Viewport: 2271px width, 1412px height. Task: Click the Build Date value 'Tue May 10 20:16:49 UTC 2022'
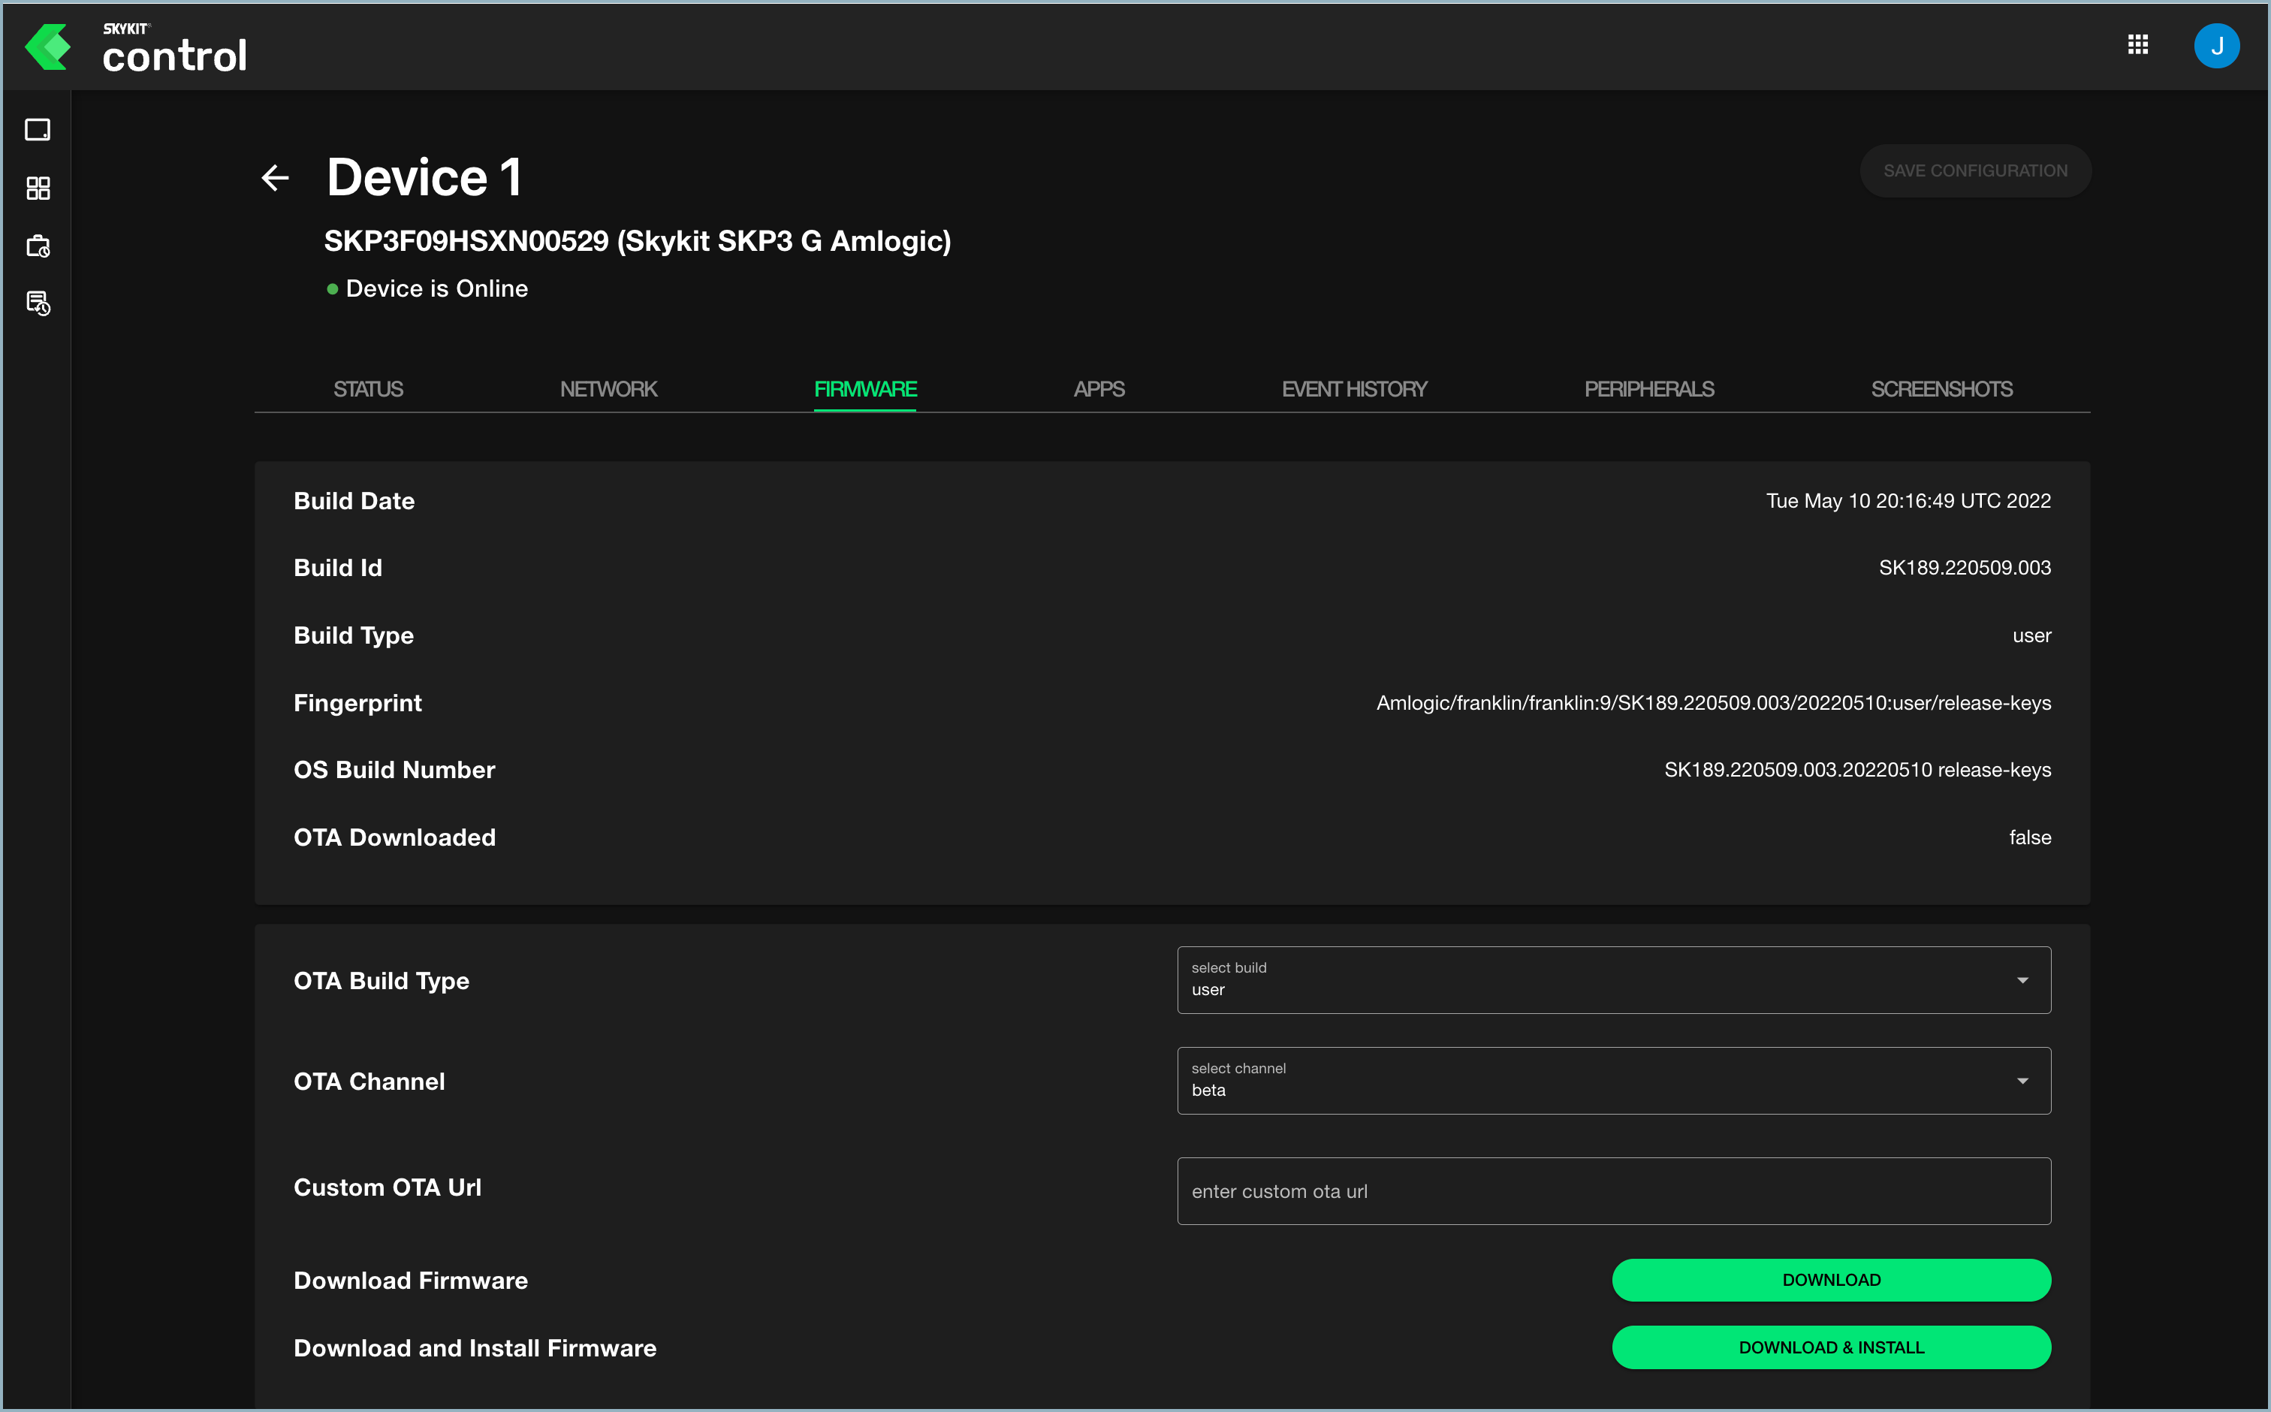click(1909, 500)
